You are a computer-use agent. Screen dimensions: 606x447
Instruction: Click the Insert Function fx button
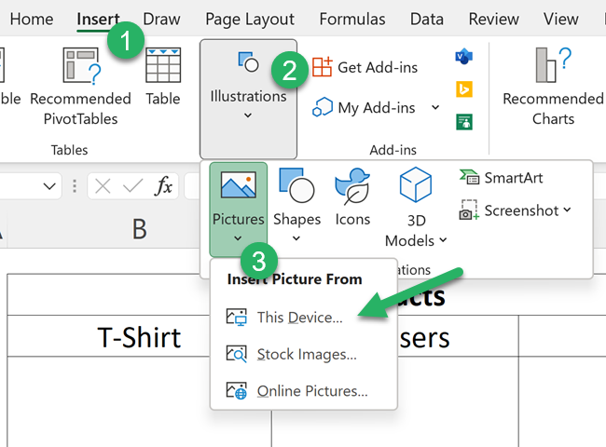[163, 186]
